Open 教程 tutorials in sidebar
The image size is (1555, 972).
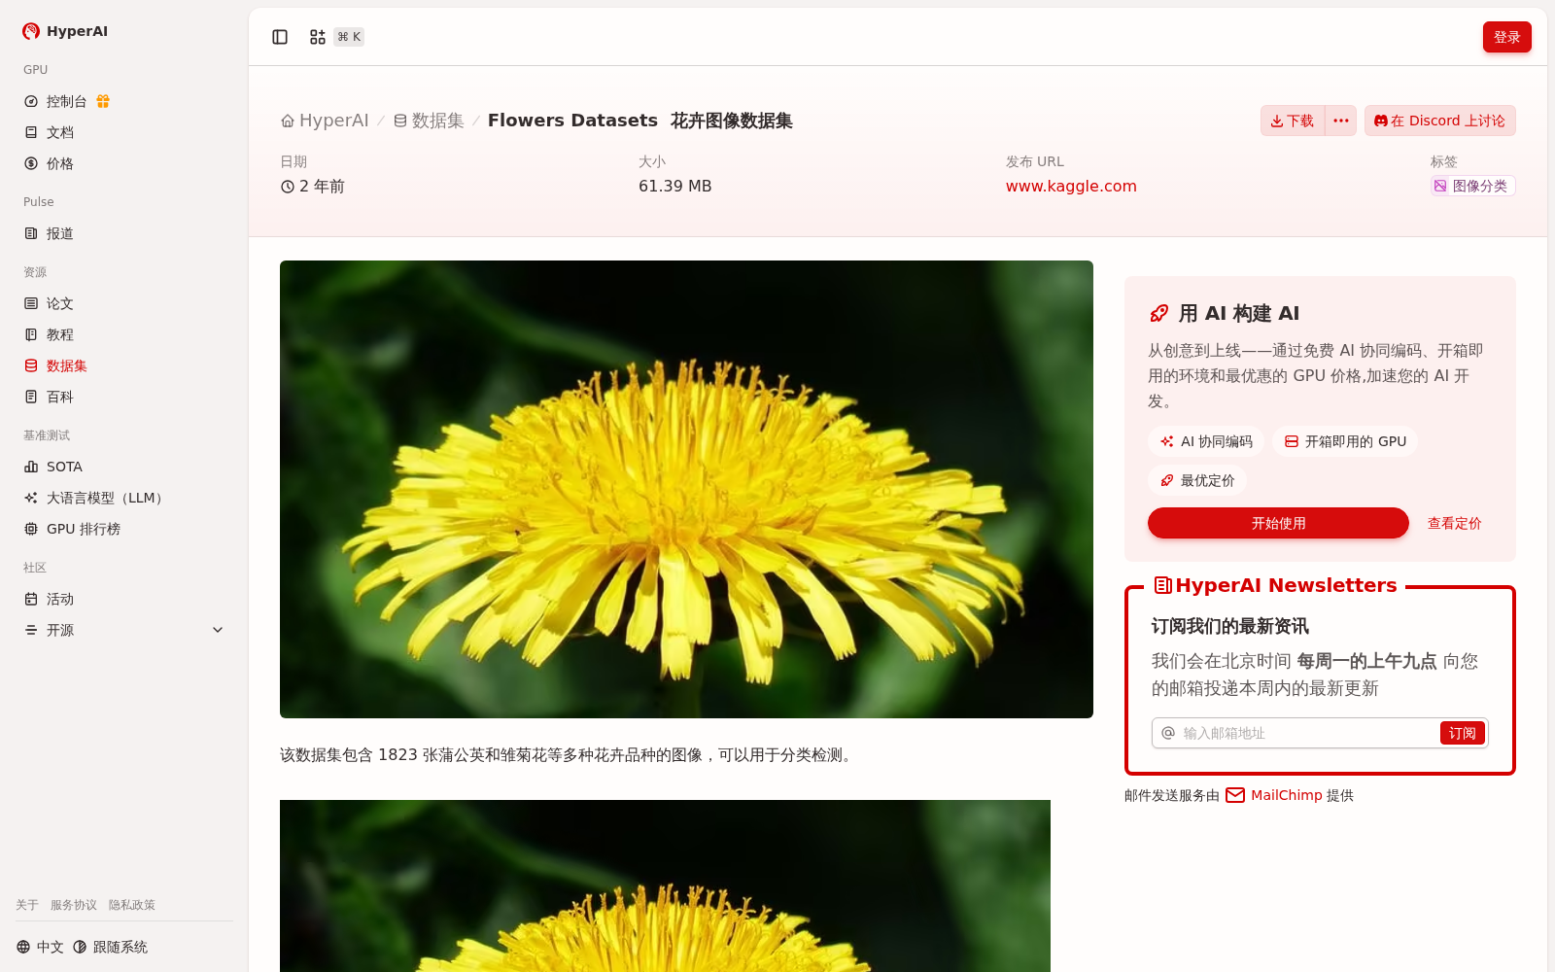(x=124, y=334)
